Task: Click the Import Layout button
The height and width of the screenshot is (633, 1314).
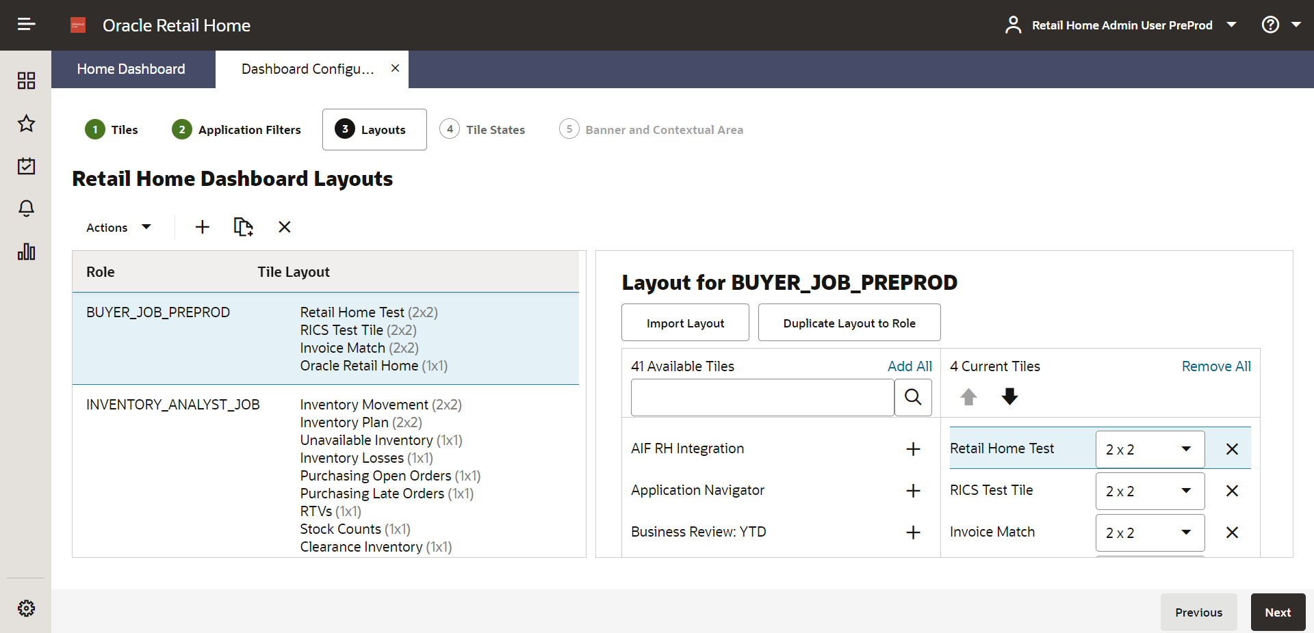Action: click(685, 323)
